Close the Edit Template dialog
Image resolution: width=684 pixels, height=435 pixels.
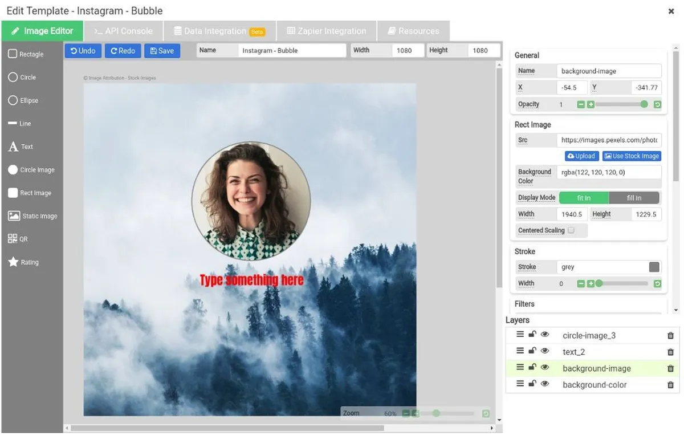pos(671,11)
